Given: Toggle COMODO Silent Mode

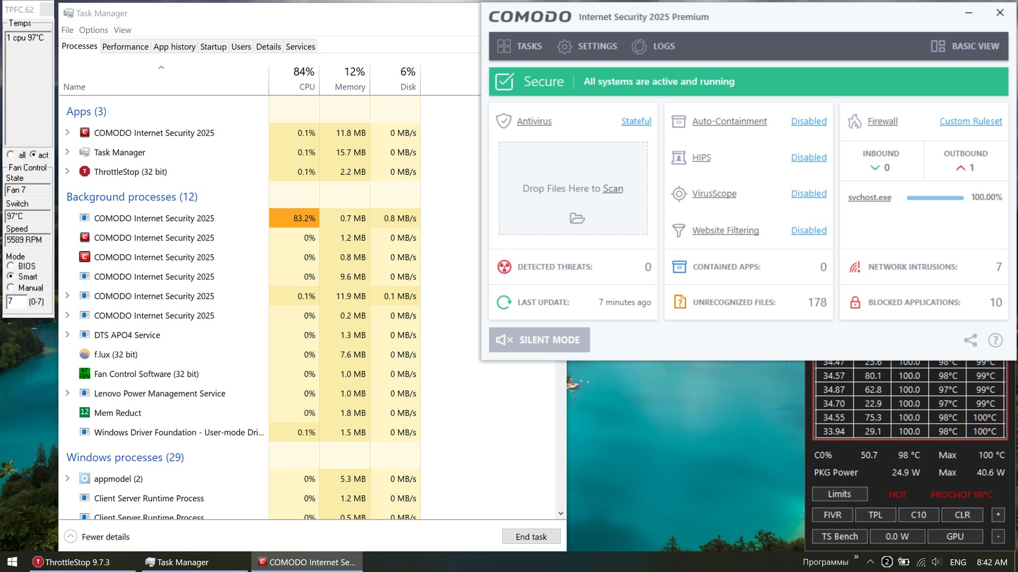Looking at the screenshot, I should pos(539,340).
